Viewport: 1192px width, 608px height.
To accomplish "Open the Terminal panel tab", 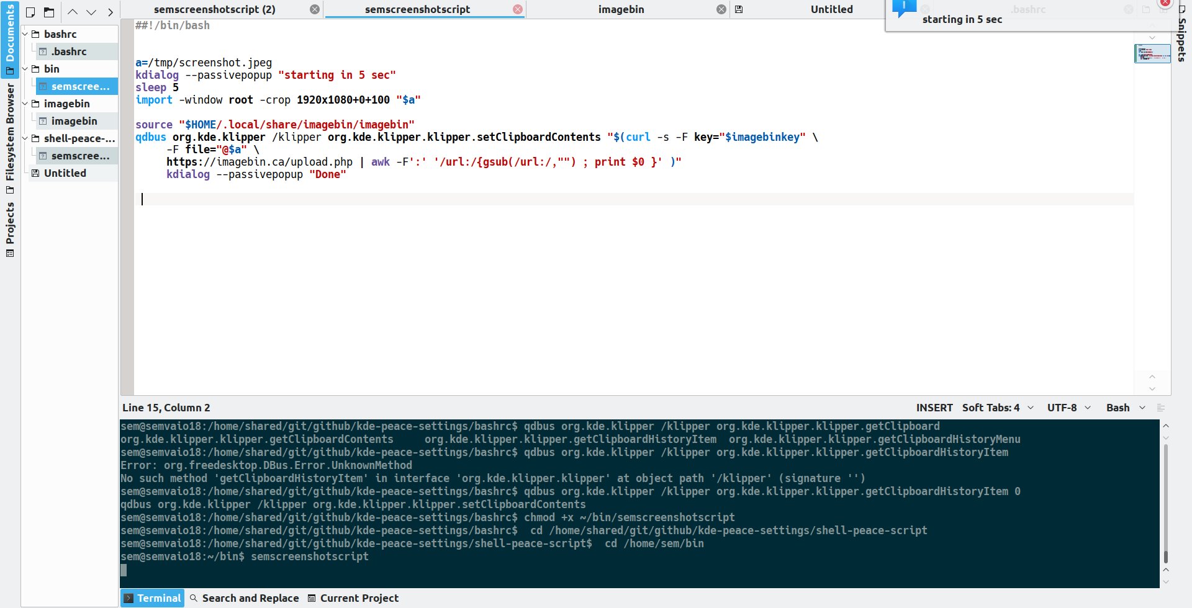I will [x=153, y=598].
